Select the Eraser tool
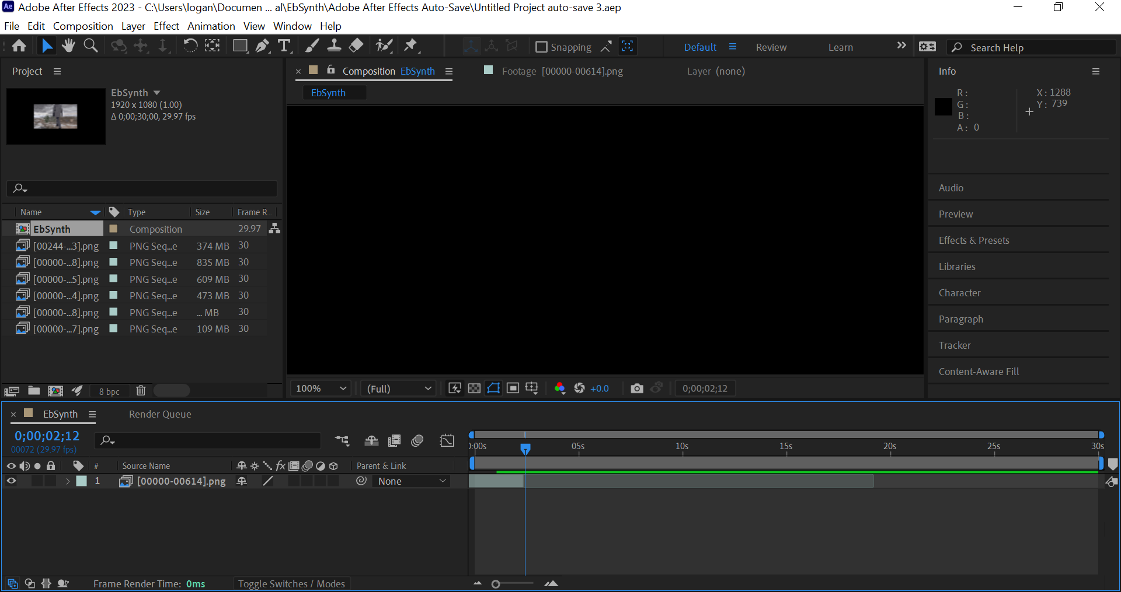The height and width of the screenshot is (592, 1121). tap(356, 46)
